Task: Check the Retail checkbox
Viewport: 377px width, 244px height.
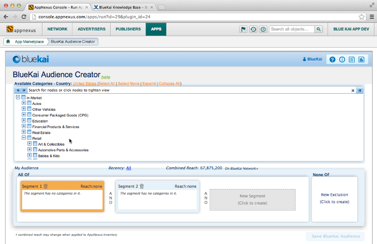Action: point(29,137)
